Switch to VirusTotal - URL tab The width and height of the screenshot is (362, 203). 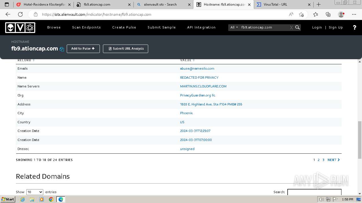(x=283, y=5)
